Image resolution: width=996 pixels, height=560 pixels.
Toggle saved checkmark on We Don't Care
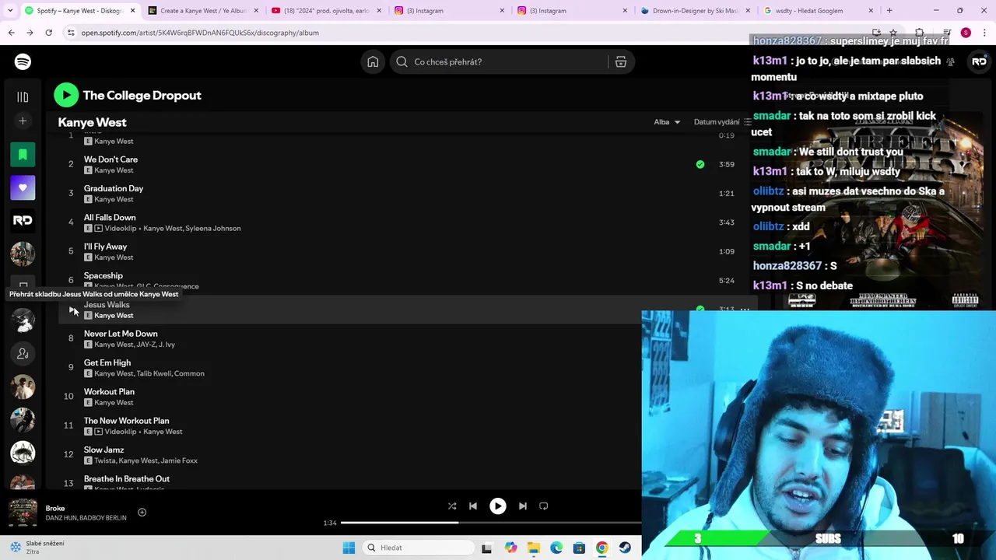click(x=700, y=164)
